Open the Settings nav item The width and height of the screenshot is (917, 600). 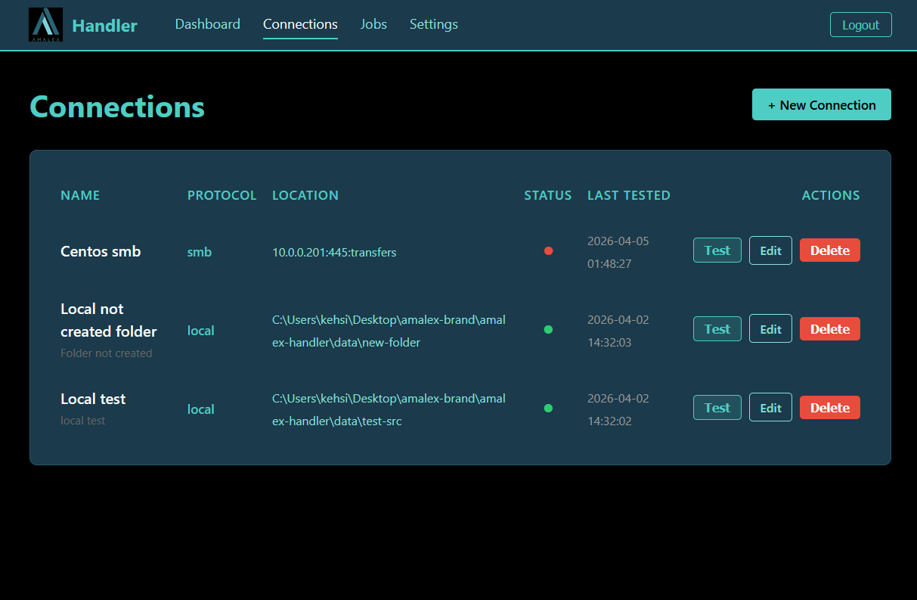pyautogui.click(x=434, y=24)
